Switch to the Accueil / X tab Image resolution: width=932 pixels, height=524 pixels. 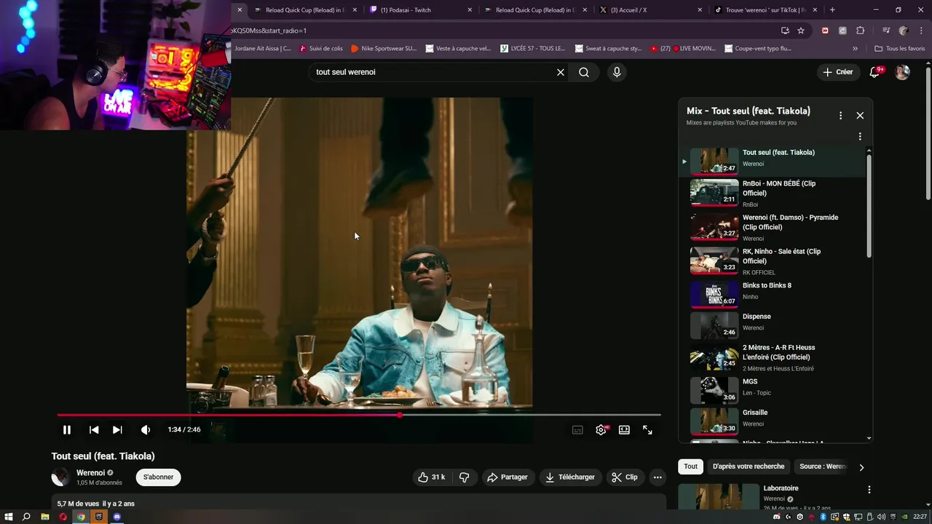649,10
